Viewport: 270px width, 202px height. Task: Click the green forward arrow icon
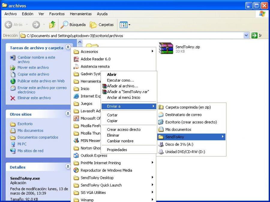36,25
